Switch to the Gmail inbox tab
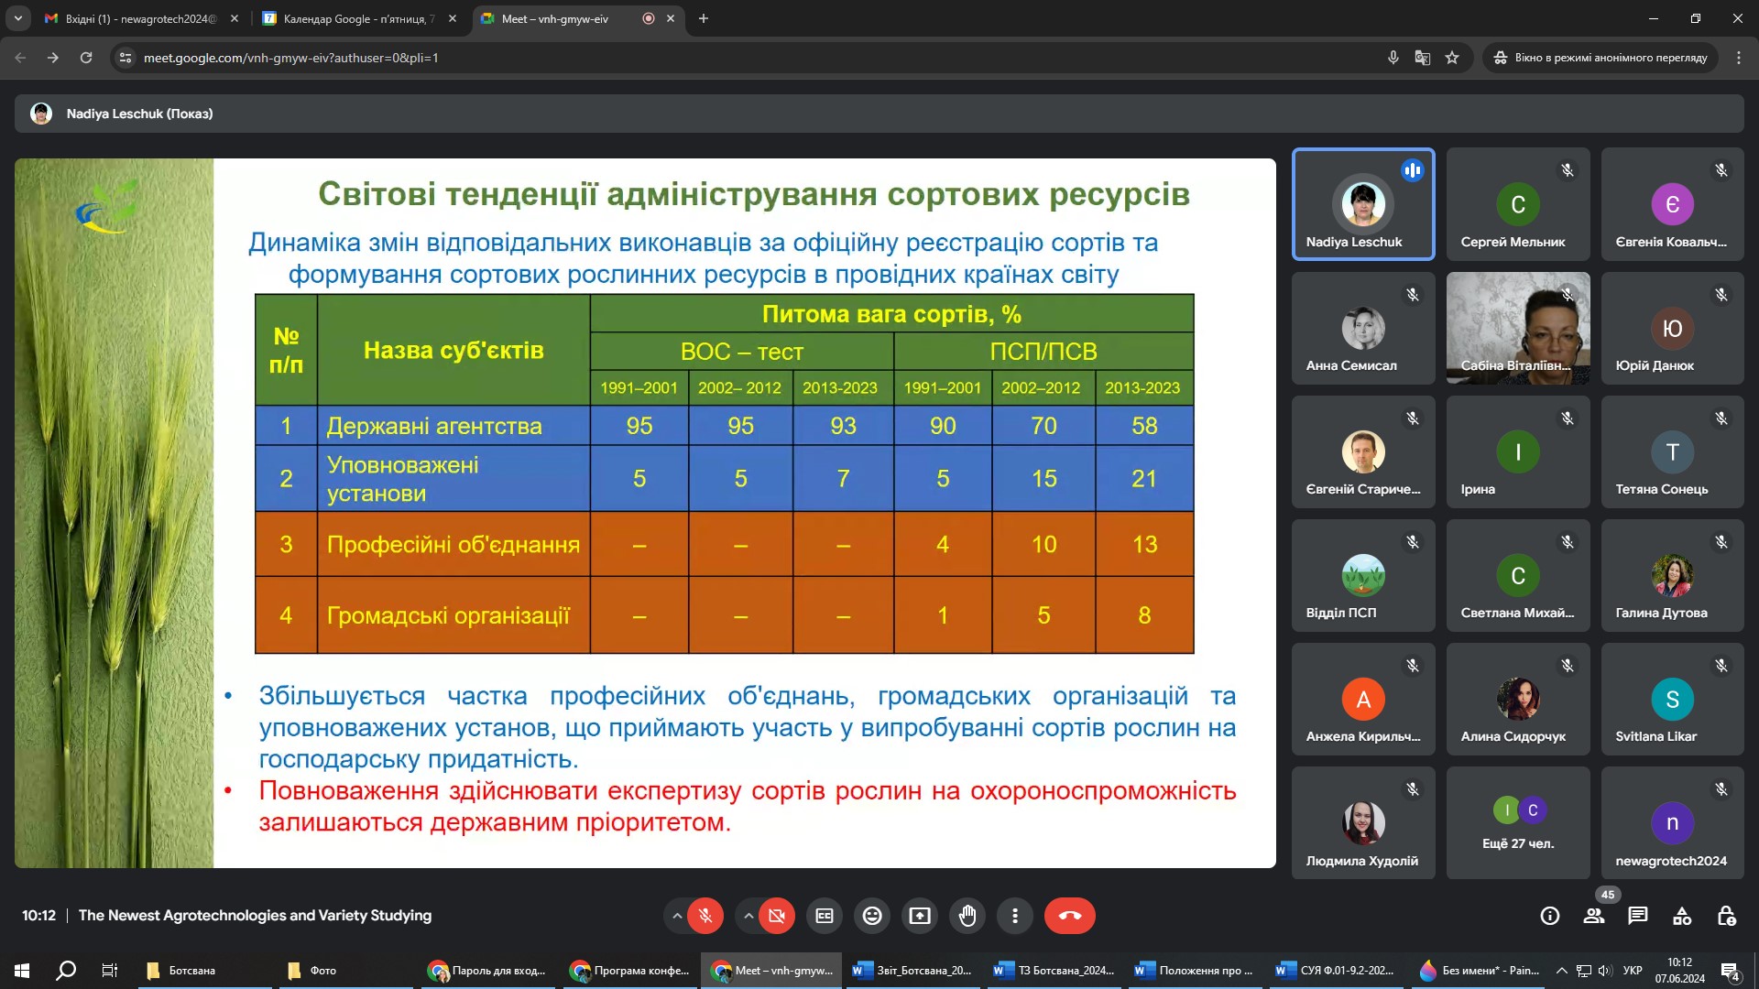 [x=137, y=18]
